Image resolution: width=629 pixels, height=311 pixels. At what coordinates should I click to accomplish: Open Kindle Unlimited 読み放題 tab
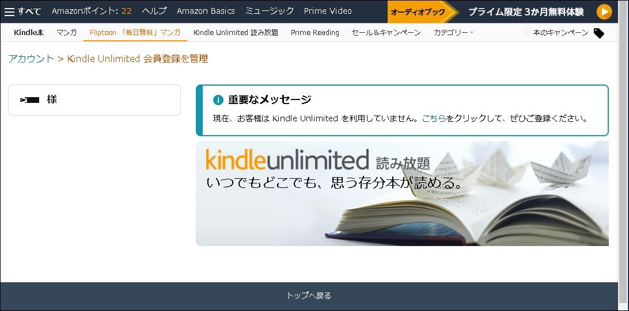(236, 33)
